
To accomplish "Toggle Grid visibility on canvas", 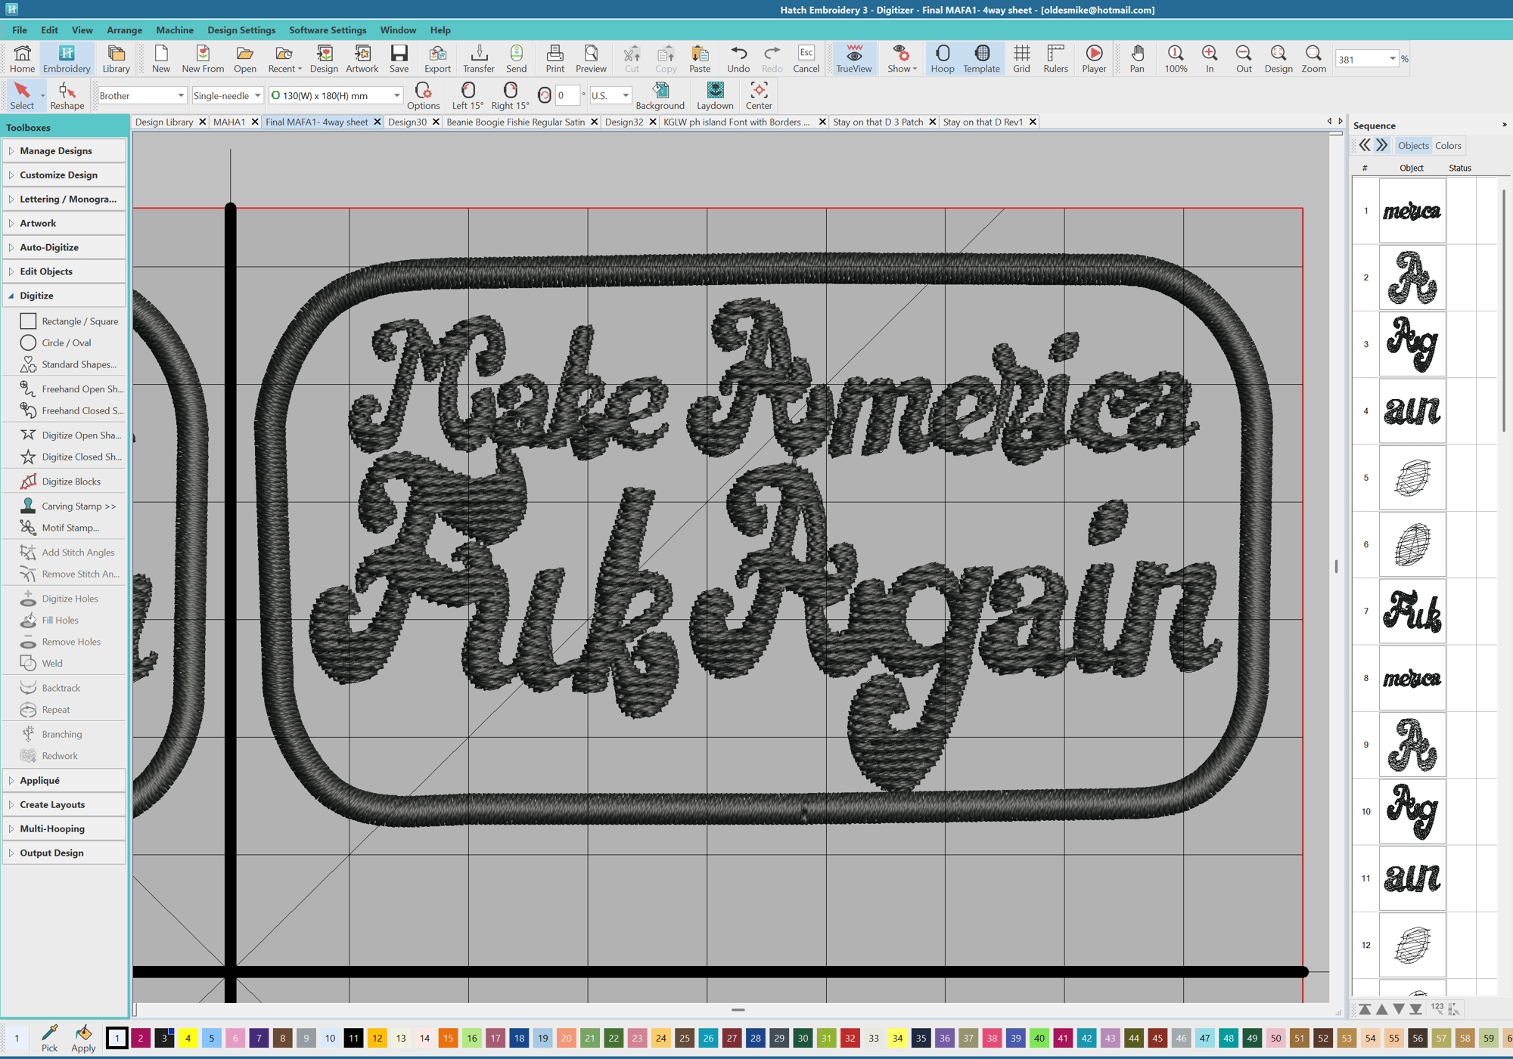I will (x=1021, y=58).
